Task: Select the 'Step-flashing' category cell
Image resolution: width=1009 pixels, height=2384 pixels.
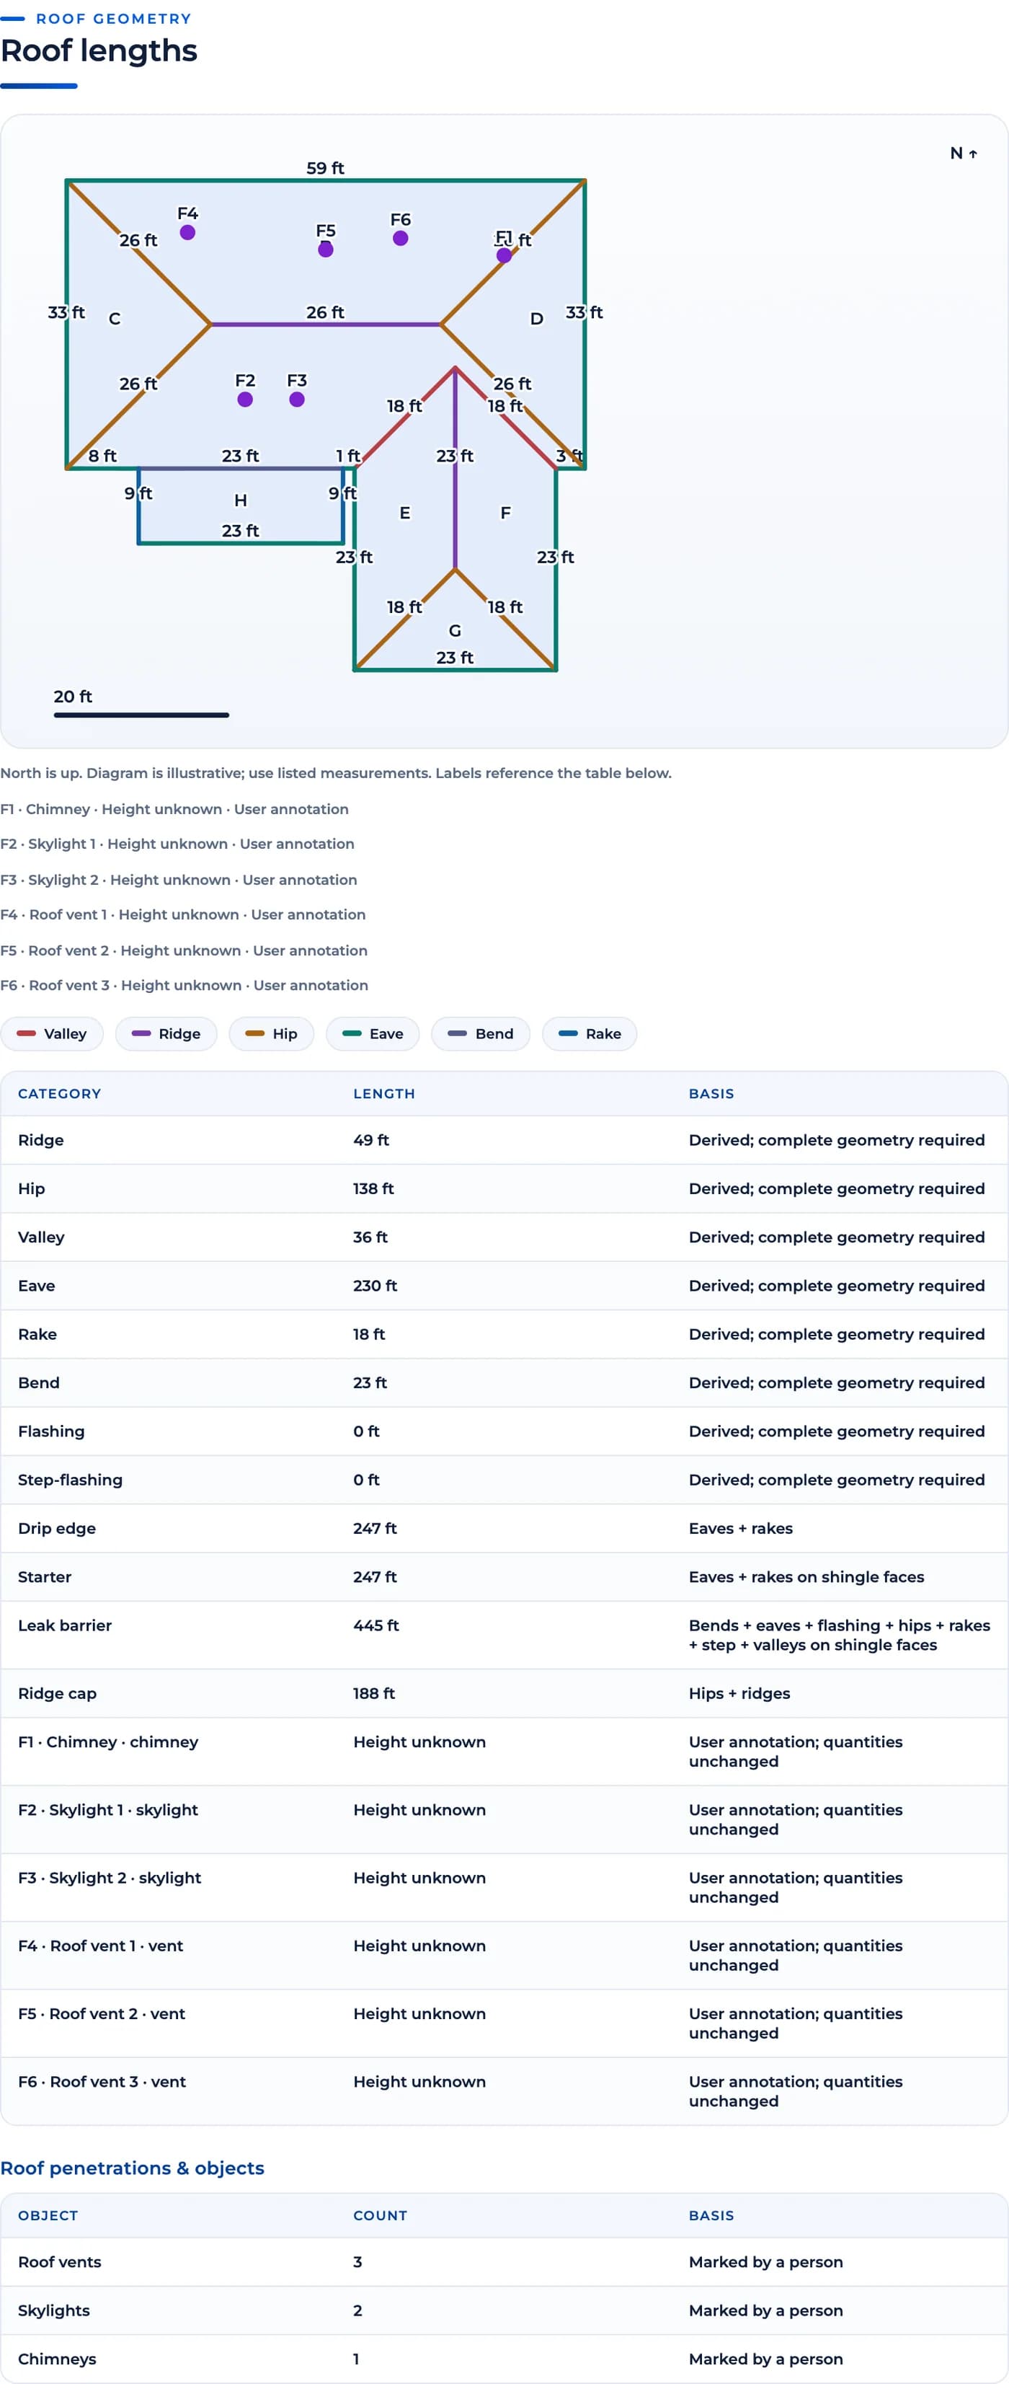Action: tap(71, 1480)
